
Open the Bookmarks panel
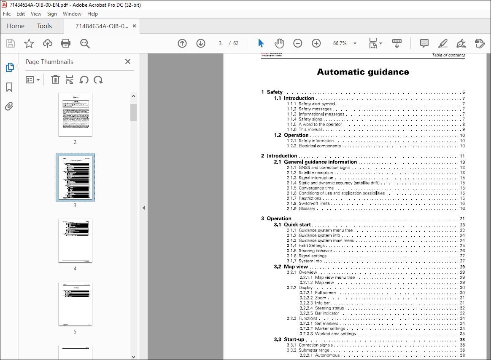[x=9, y=87]
